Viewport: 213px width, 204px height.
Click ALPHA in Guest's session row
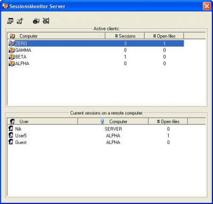tap(113, 142)
